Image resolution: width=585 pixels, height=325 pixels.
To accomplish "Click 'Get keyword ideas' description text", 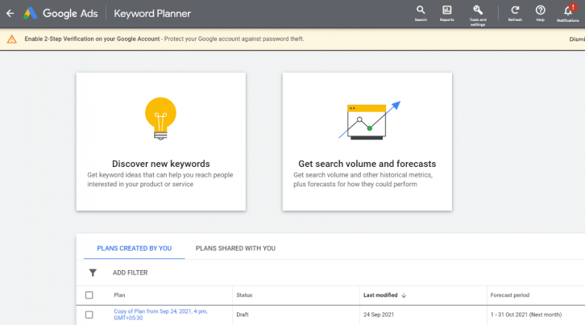I will (x=160, y=179).
